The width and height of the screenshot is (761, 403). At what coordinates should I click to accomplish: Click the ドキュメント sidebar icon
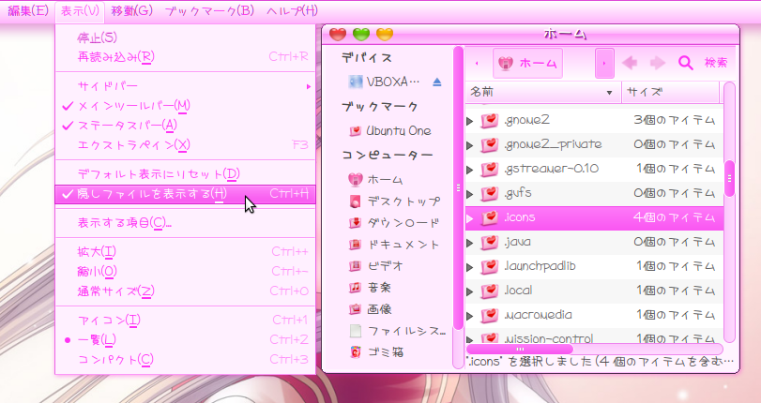(356, 245)
